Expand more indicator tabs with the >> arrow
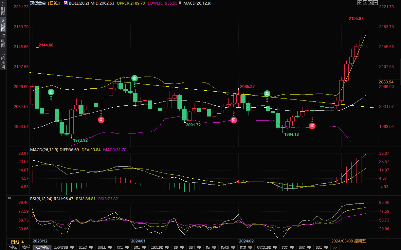 (x=335, y=248)
